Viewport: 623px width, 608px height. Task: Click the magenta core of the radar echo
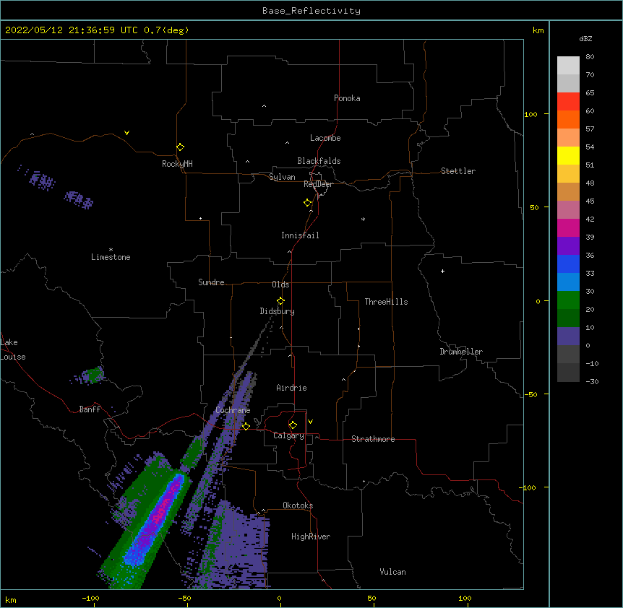point(161,512)
